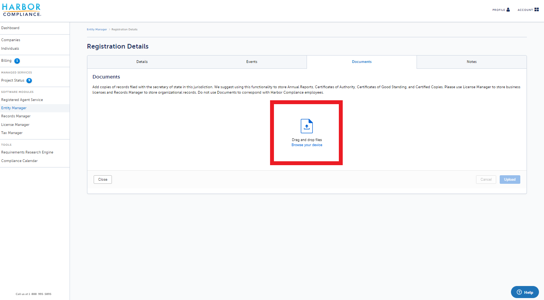The image size is (544, 300).
Task: Open Project Status in the sidebar
Action: (13, 80)
